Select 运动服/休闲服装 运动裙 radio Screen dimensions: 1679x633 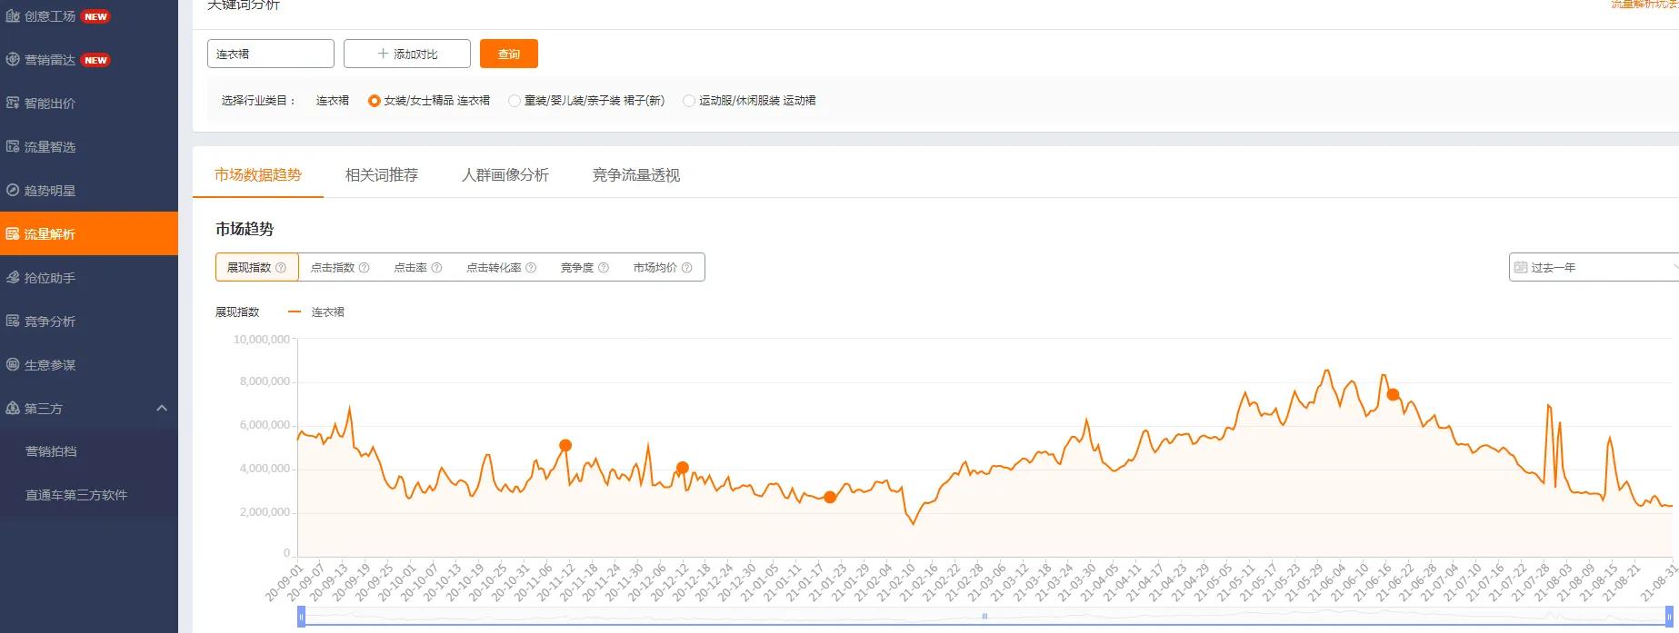coord(689,101)
